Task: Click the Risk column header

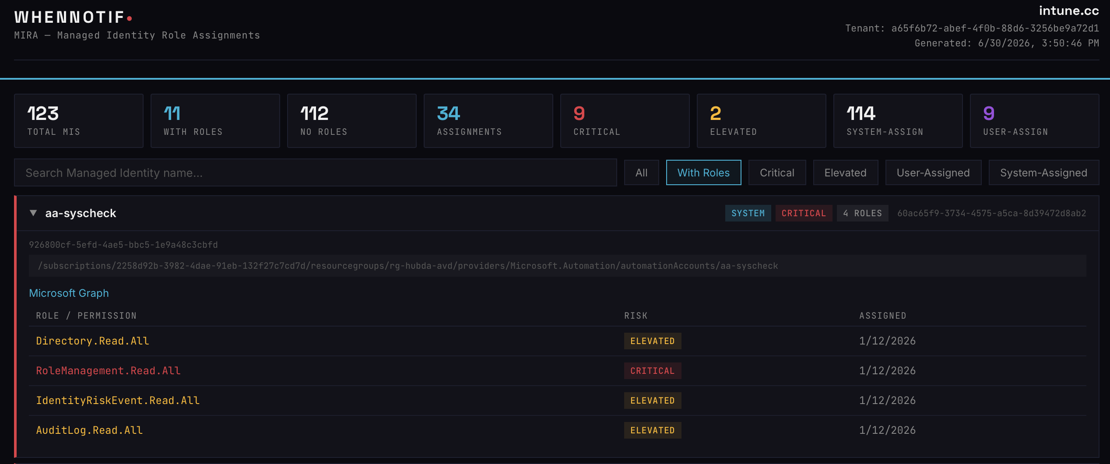Action: 636,316
